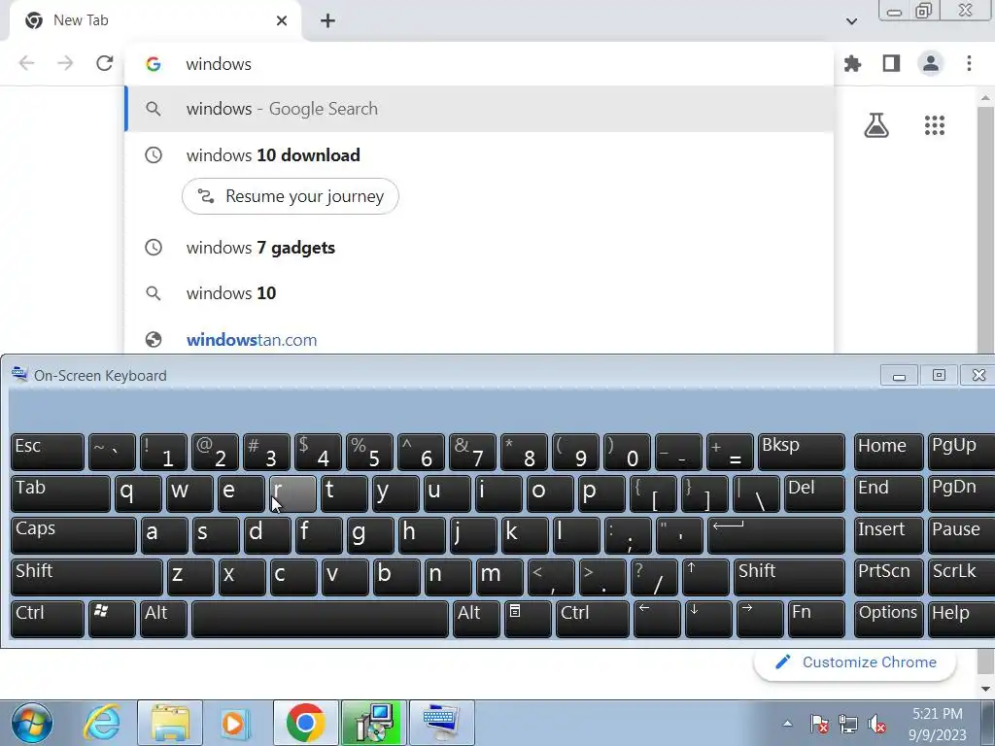The width and height of the screenshot is (995, 746).
Task: Toggle the right Ctrl key
Action: tap(593, 619)
